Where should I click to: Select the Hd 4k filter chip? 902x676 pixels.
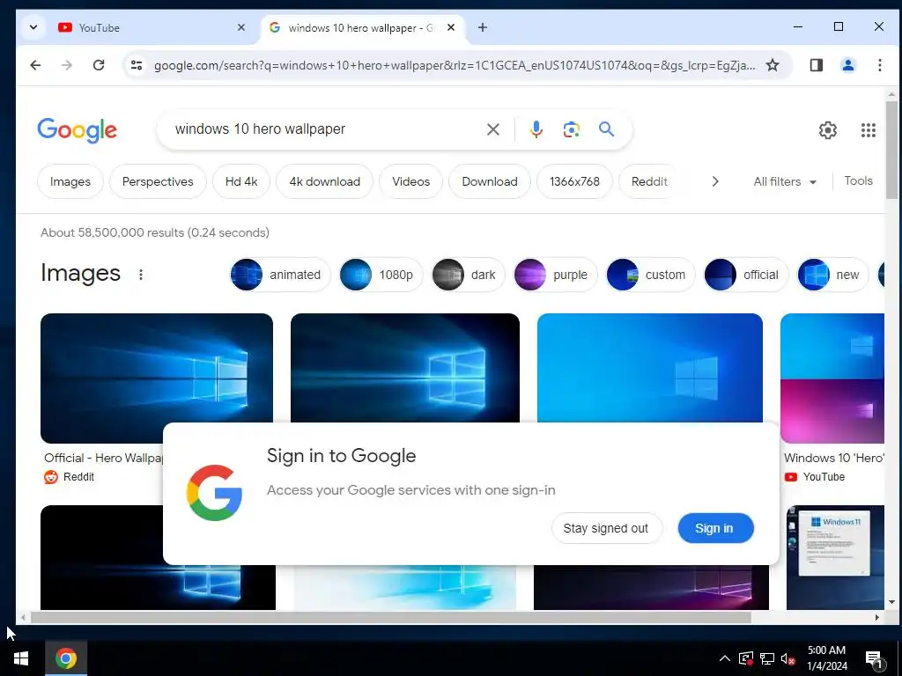(241, 181)
